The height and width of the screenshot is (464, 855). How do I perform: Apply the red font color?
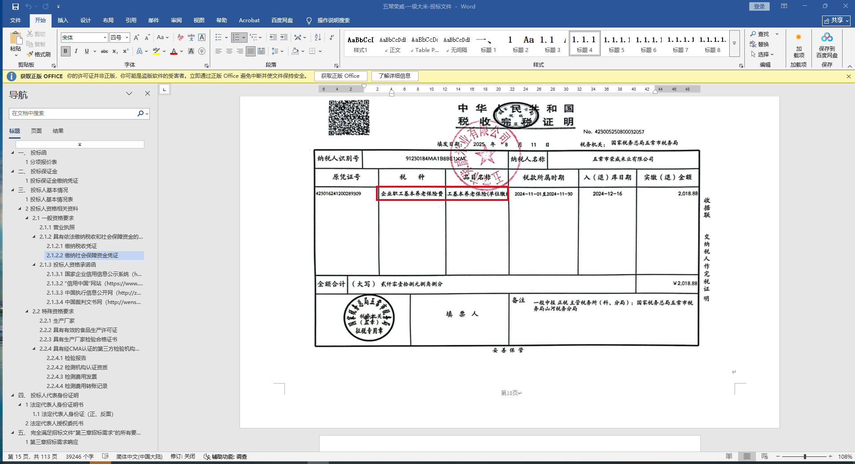[x=174, y=51]
